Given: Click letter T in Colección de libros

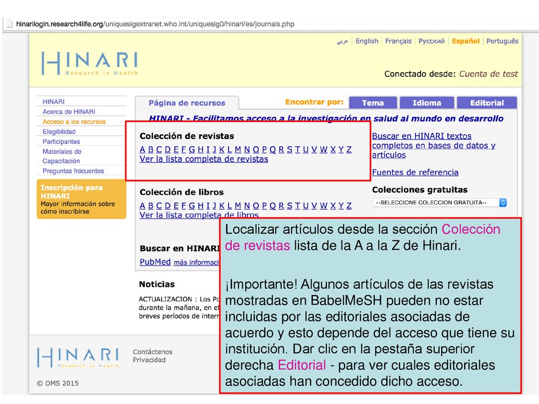Looking at the screenshot, I should [297, 206].
